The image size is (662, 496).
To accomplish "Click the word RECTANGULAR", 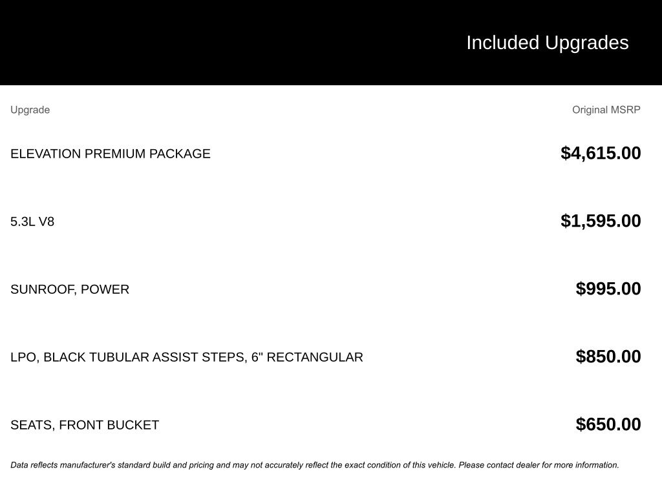I will pos(315,357).
